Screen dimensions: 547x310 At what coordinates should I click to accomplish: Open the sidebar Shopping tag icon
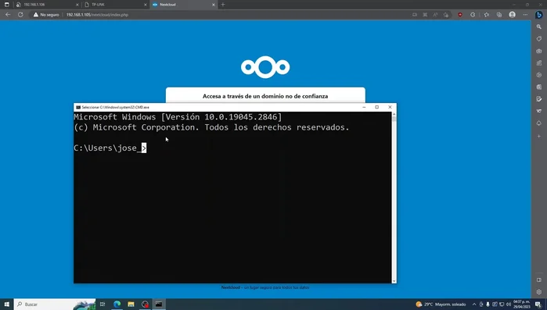pyautogui.click(x=539, y=38)
